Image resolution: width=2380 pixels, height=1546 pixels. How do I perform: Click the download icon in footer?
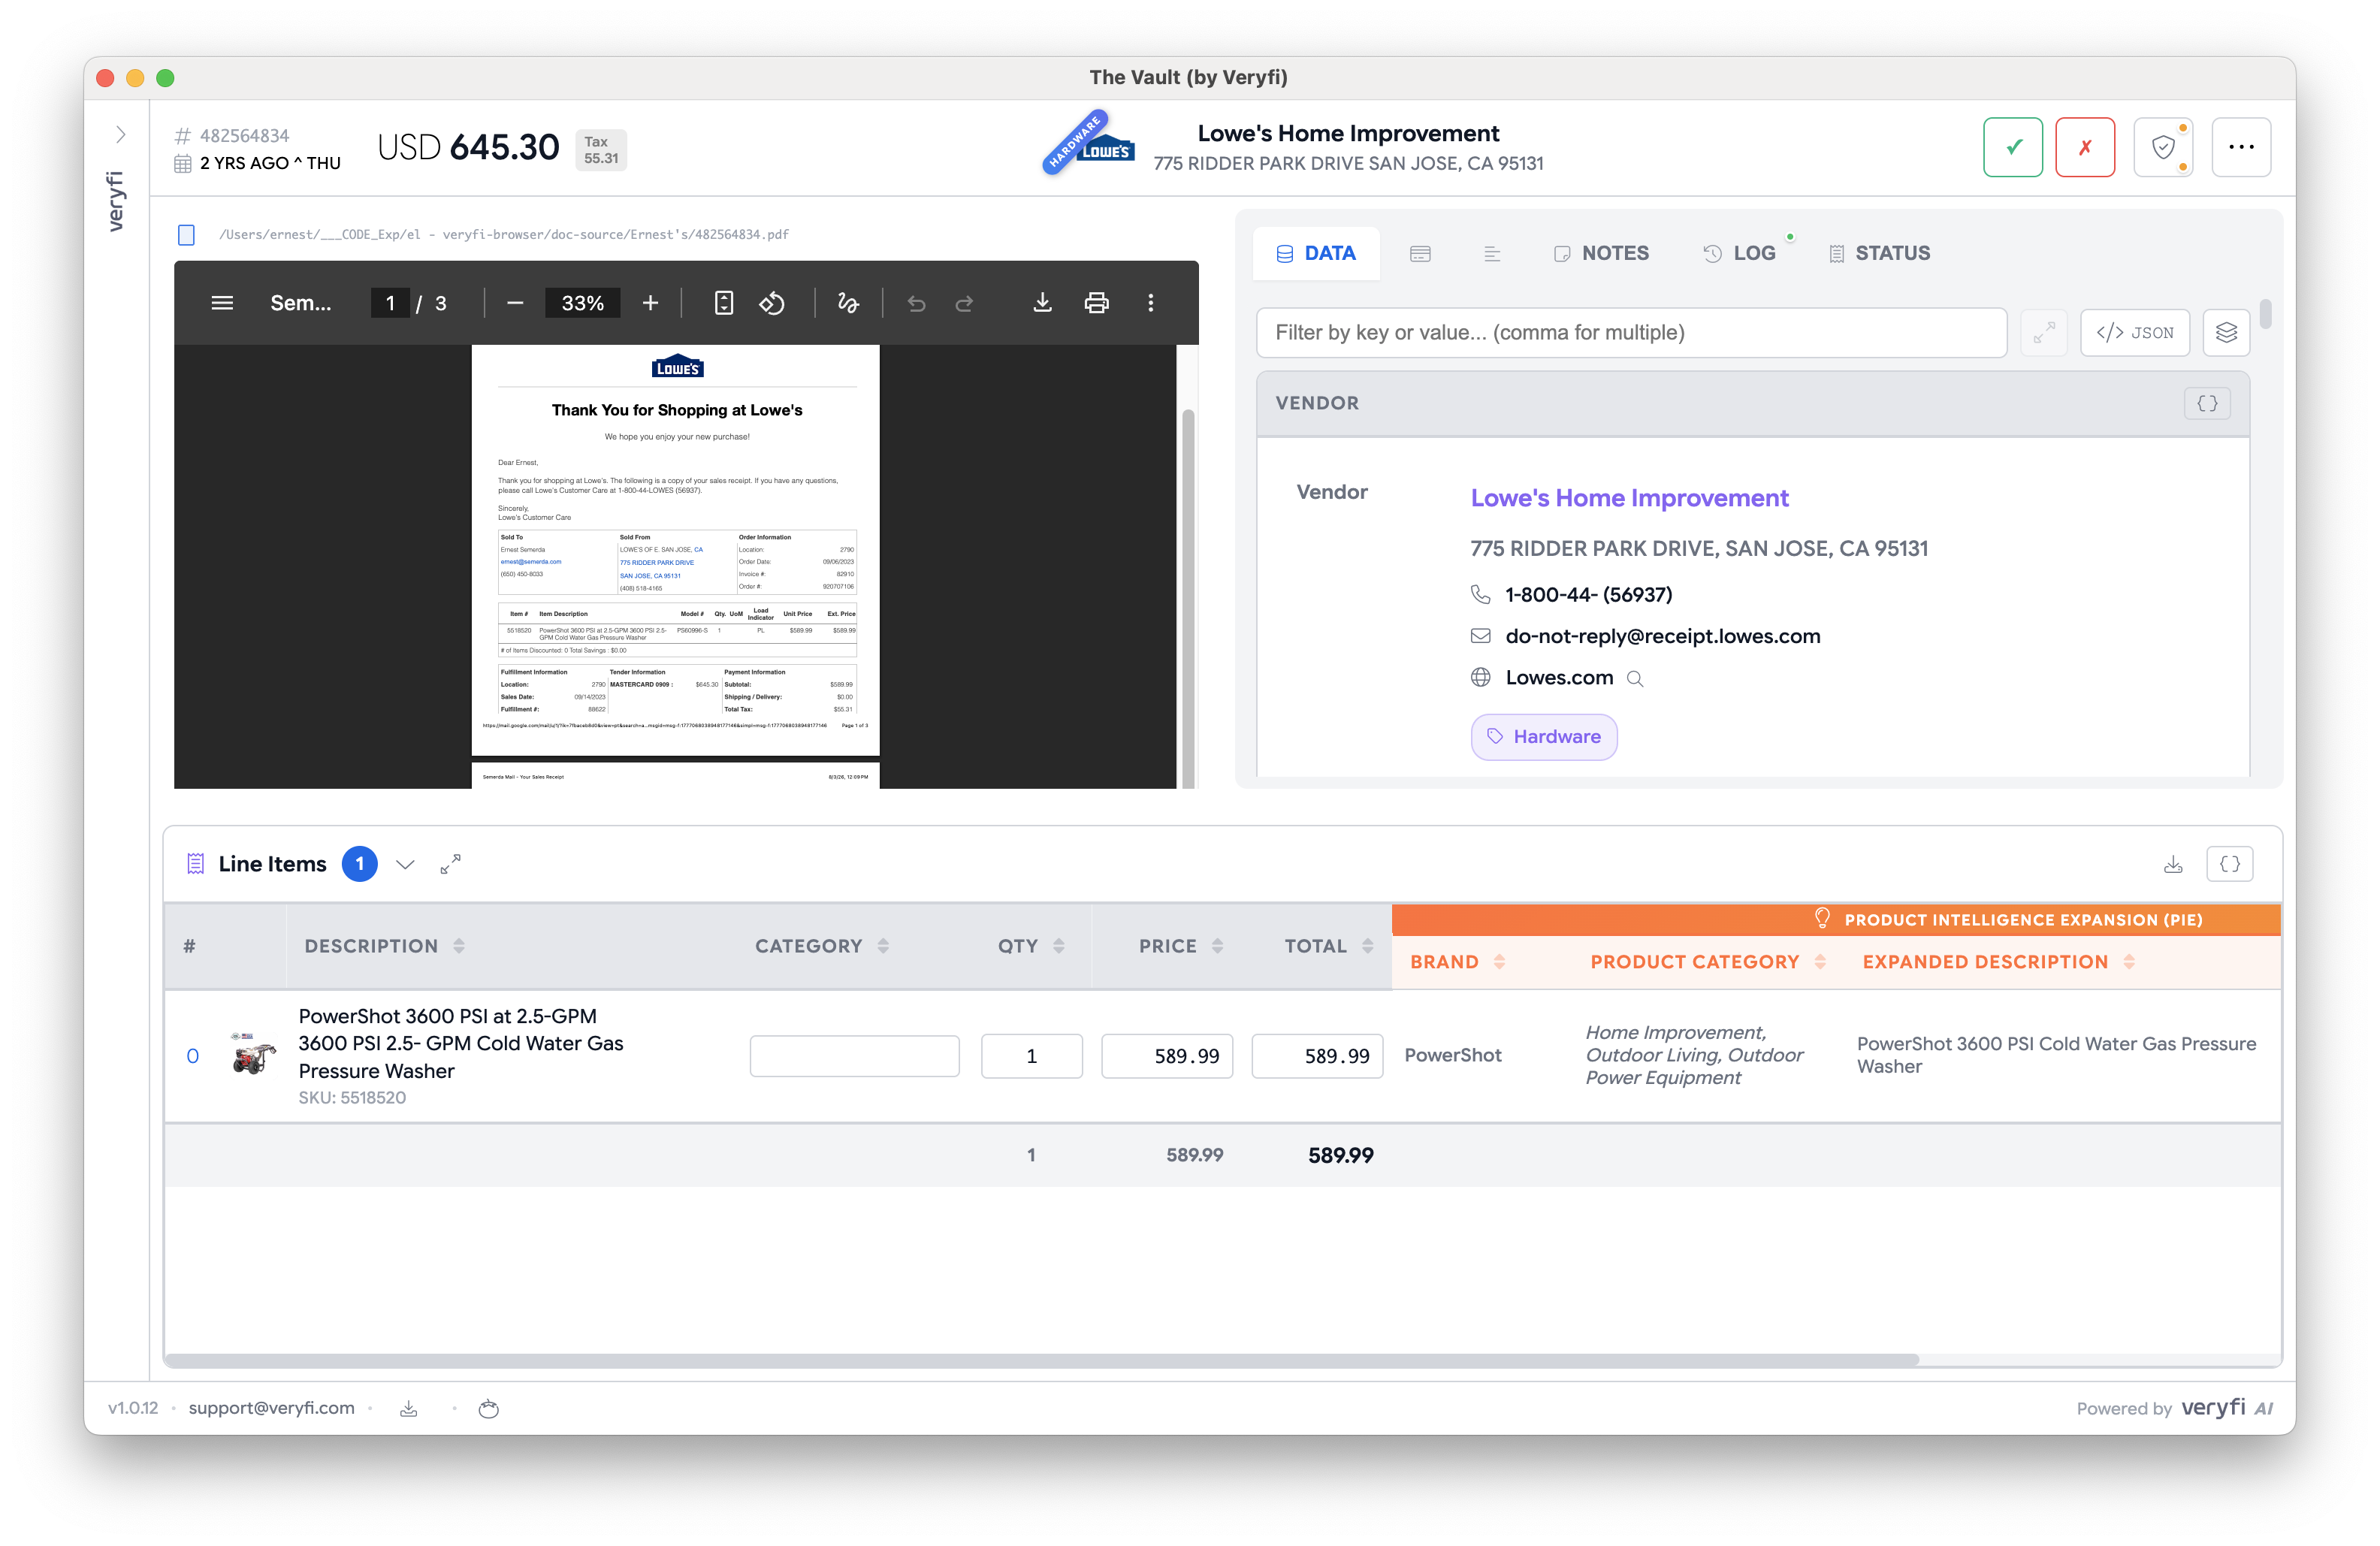click(x=408, y=1409)
